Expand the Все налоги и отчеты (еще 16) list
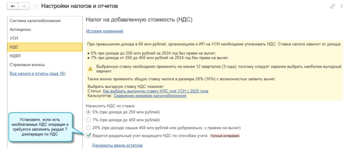Image resolution: width=350 pixels, height=164 pixels. pos(38,73)
